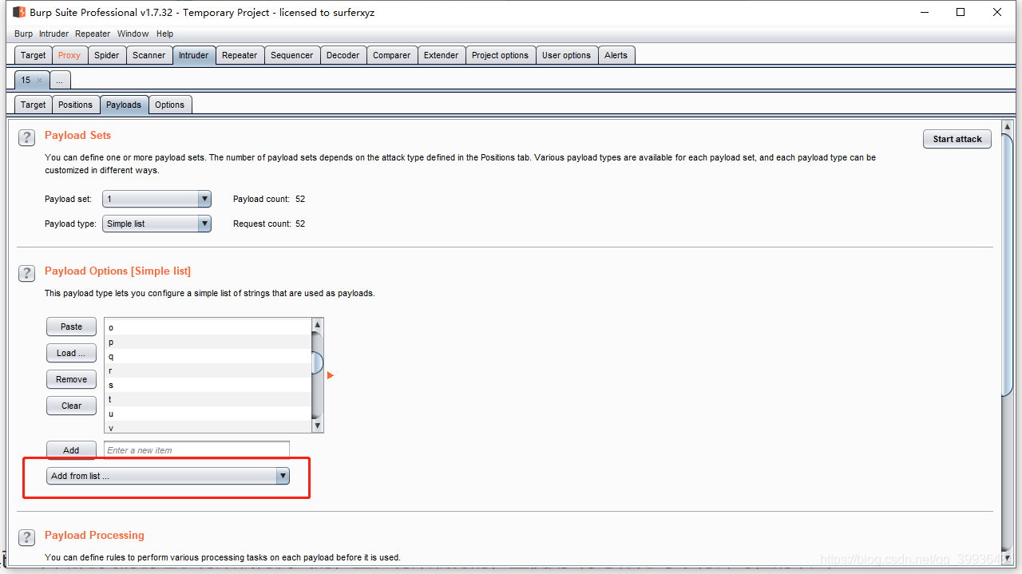Click the main panel vertical scrollbar thumb
Screen dimensions: 1022x574
[1008, 263]
